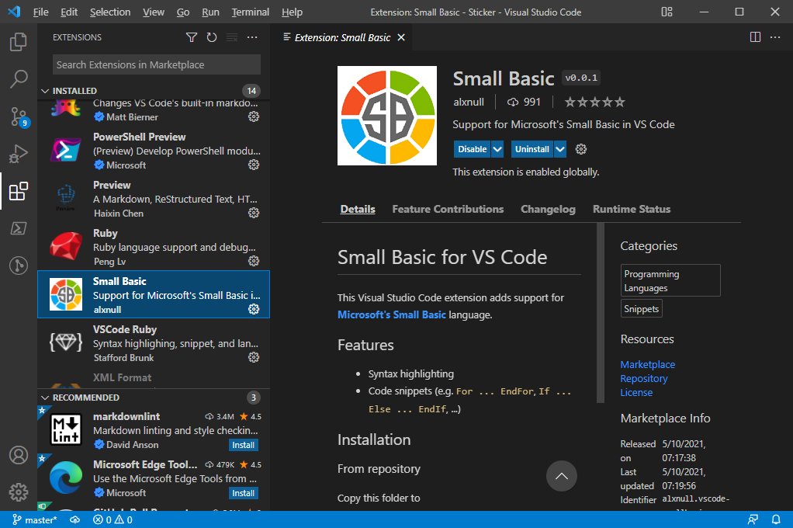The image size is (793, 528).
Task: Open the Run and Debug view
Action: click(x=19, y=154)
